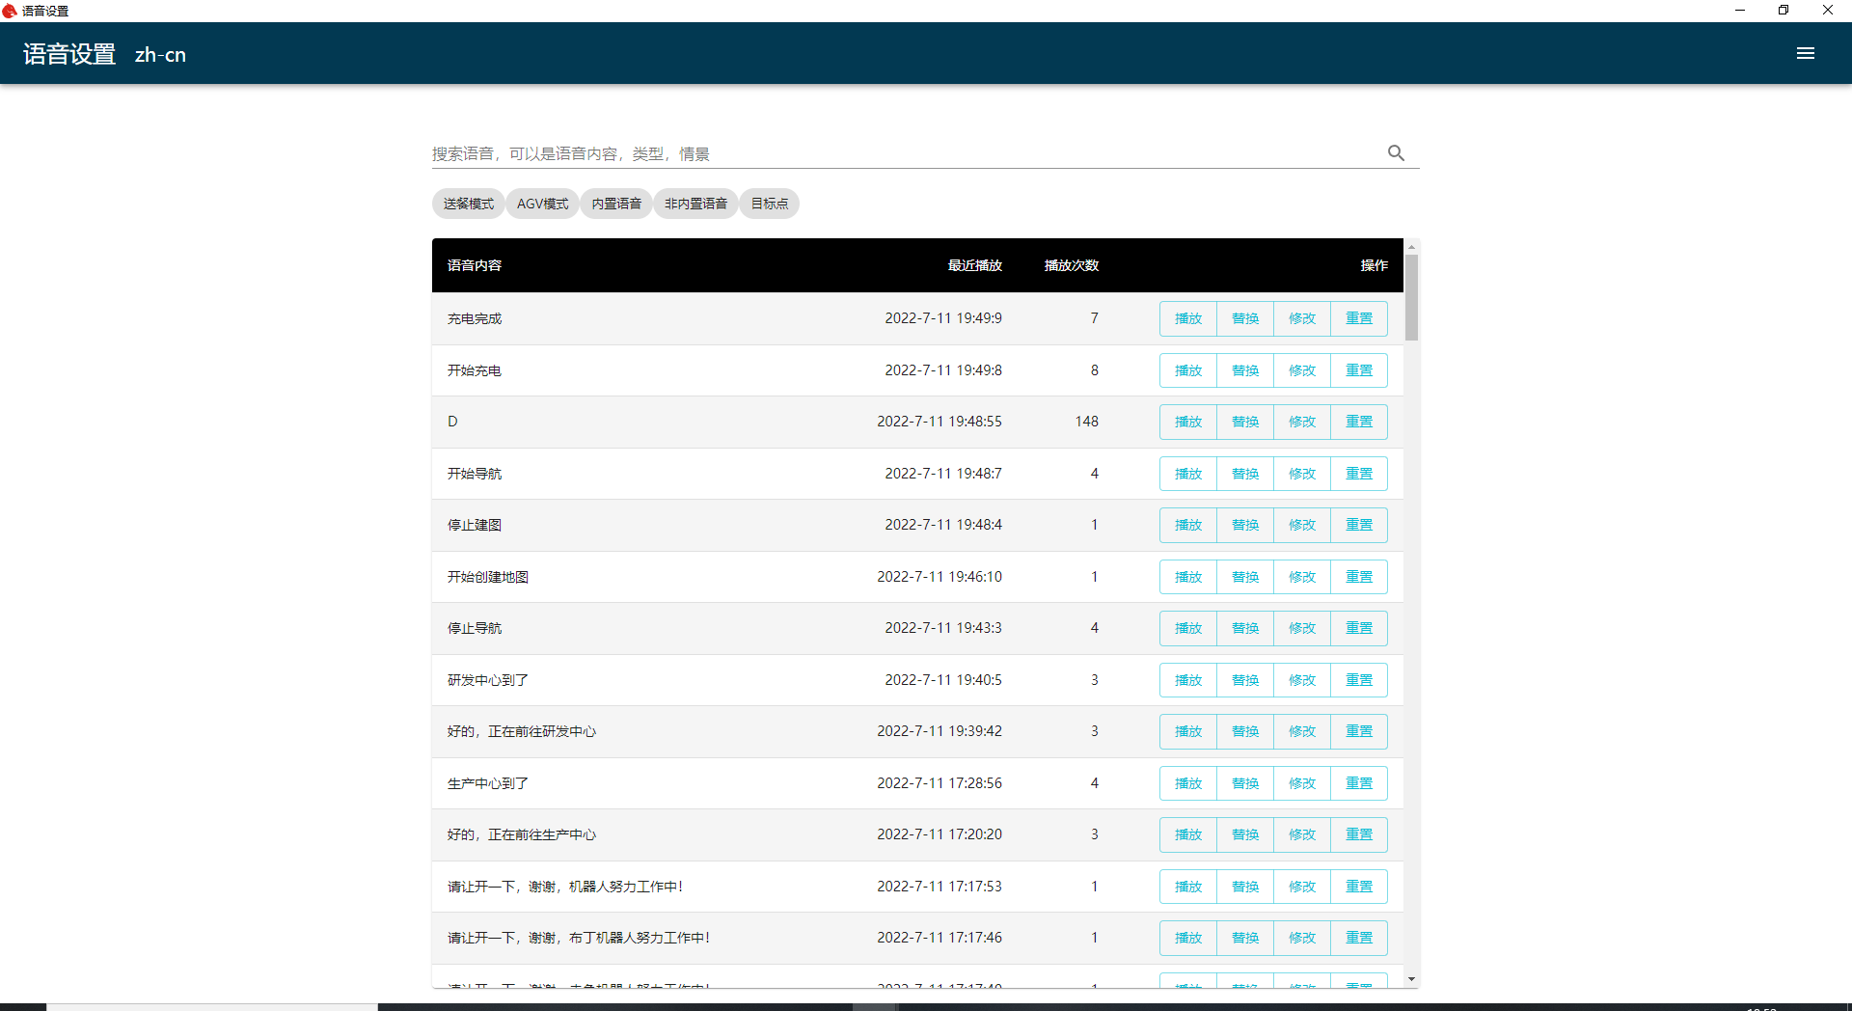Play the 充电完成 voice
This screenshot has width=1852, height=1011.
tap(1187, 318)
